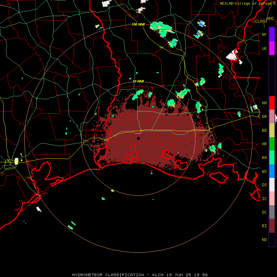Click the GC gray legend swatch
This screenshot has height=277, width=277.
(272, 212)
